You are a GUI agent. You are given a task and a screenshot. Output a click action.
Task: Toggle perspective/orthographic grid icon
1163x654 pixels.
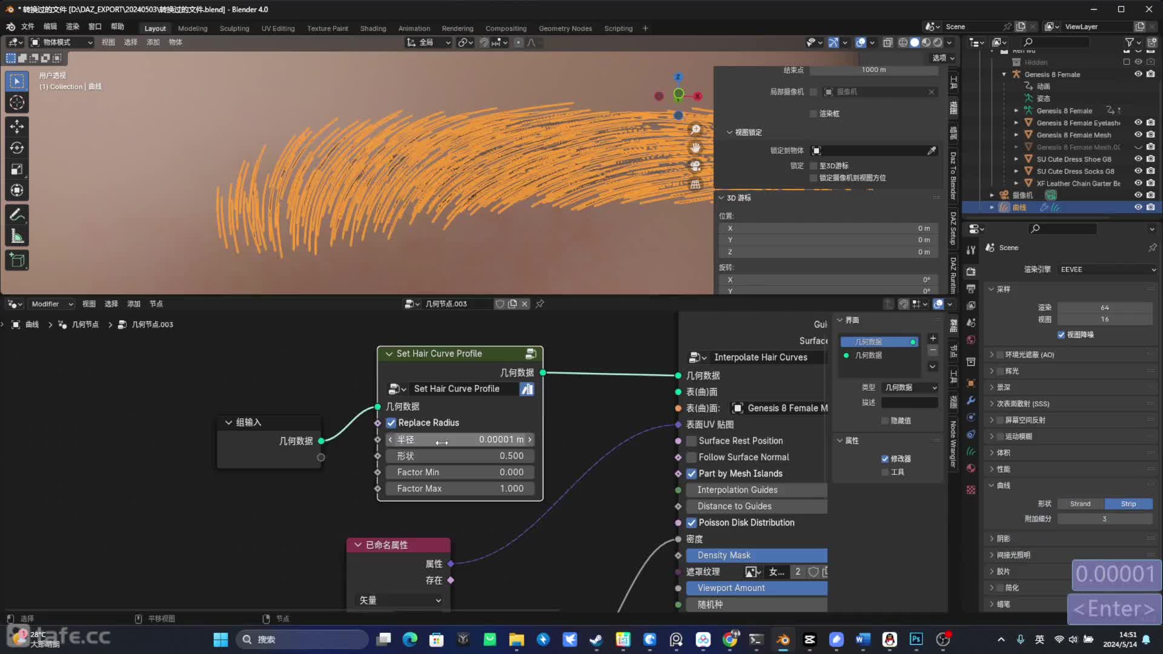[695, 184]
